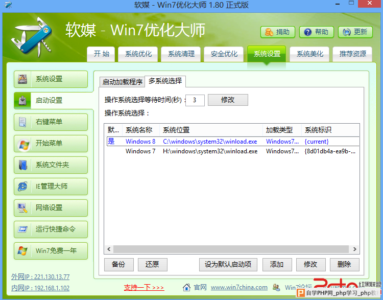The height and width of the screenshot is (300, 383).
Task: Click the question mark icon on 帮助
Action: tap(308, 32)
